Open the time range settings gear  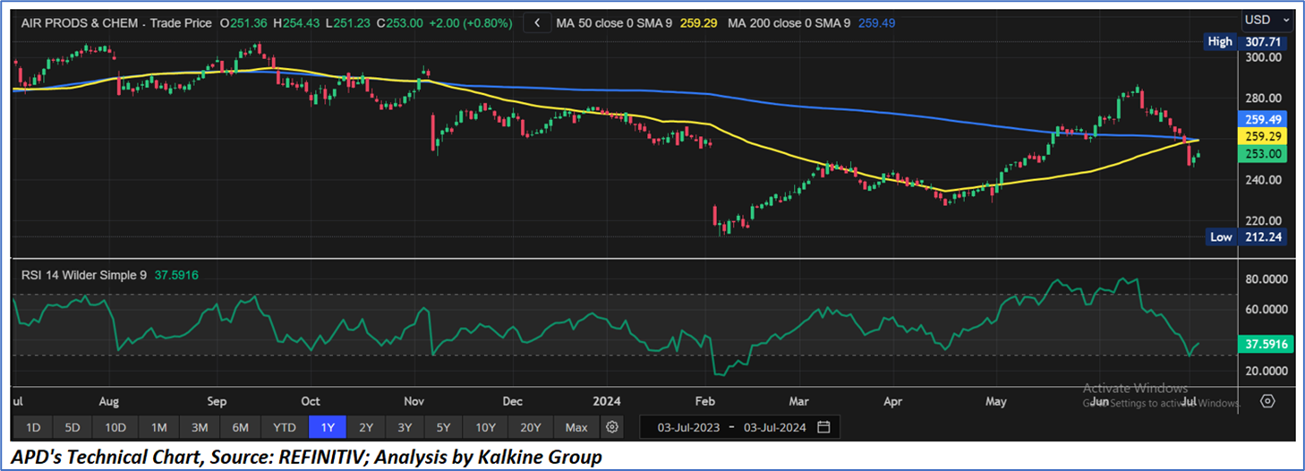click(611, 427)
